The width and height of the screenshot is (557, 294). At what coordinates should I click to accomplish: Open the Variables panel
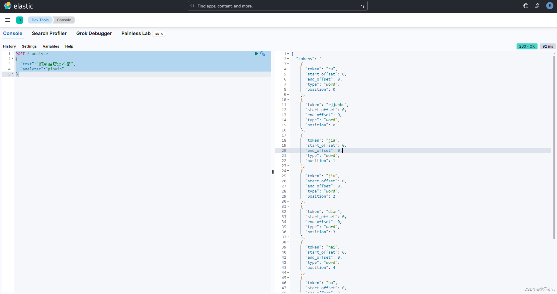pyautogui.click(x=51, y=46)
